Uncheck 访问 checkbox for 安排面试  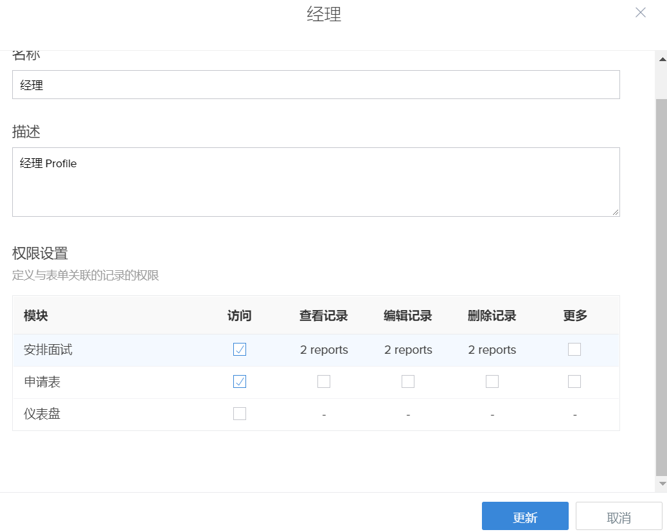coord(240,349)
